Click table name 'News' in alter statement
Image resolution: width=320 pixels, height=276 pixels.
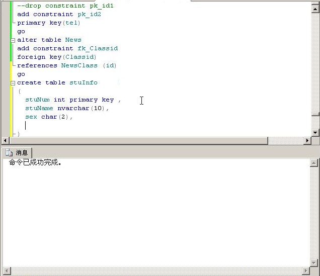(73, 40)
